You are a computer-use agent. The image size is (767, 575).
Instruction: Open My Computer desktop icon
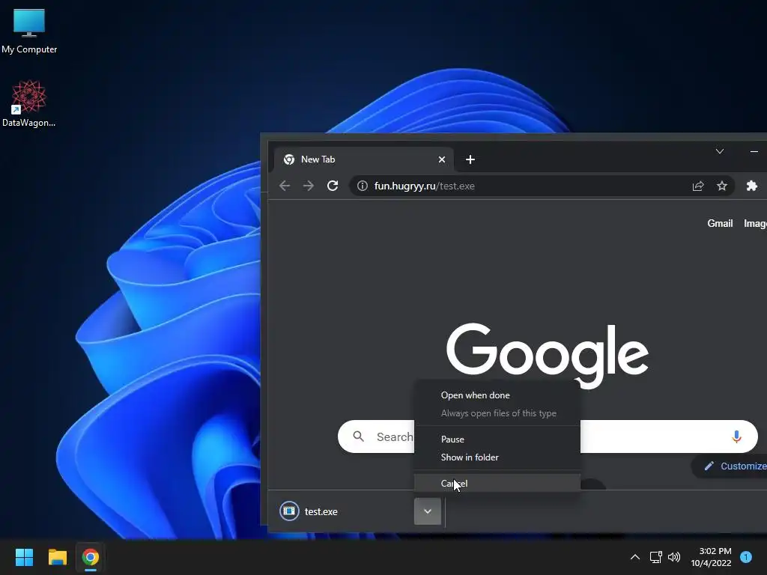point(29,30)
